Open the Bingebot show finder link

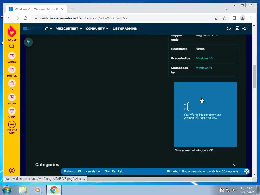click(x=202, y=171)
